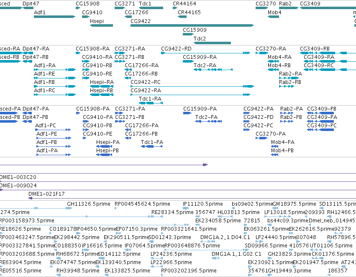Viewport: 356px width, 277px height.
Task: Click EST RE63904.5prime
Action: 20,262
